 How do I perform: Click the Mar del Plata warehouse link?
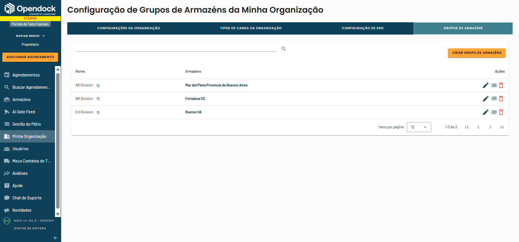[216, 85]
